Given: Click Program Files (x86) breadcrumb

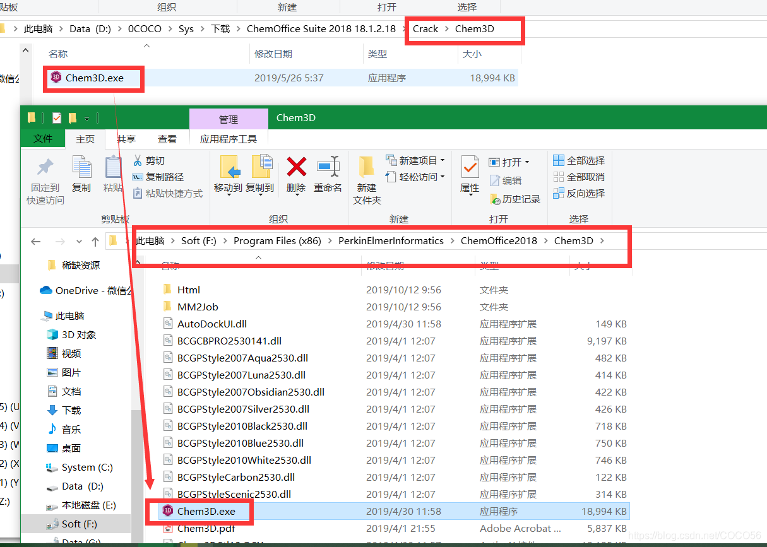Looking at the screenshot, I should click(x=277, y=240).
